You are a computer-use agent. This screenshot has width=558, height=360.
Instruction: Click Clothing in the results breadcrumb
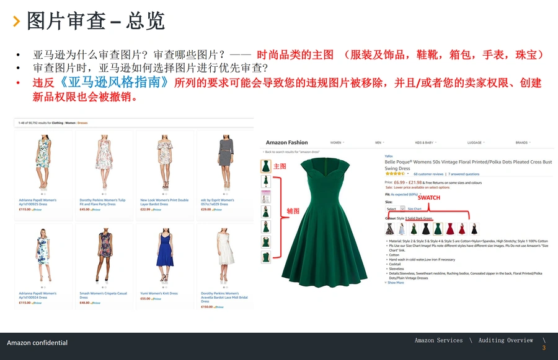tap(57, 123)
